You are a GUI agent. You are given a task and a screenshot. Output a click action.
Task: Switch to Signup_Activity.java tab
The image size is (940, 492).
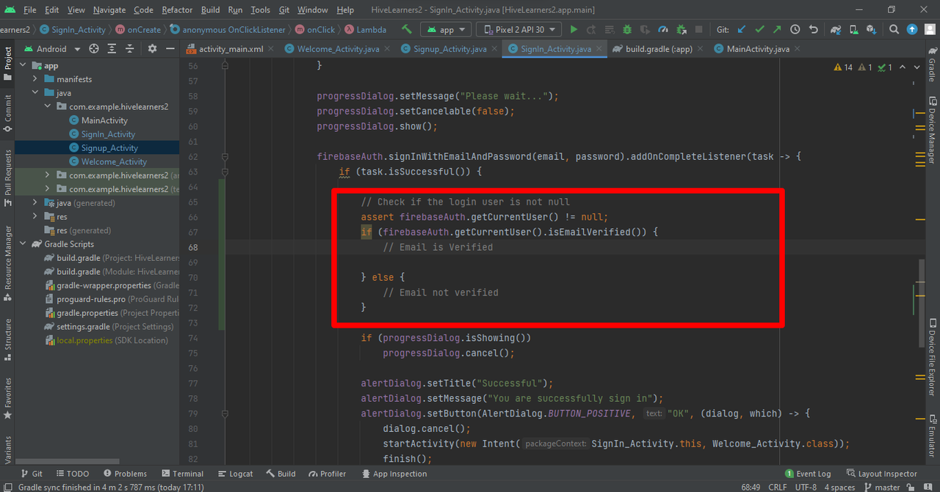click(x=449, y=49)
